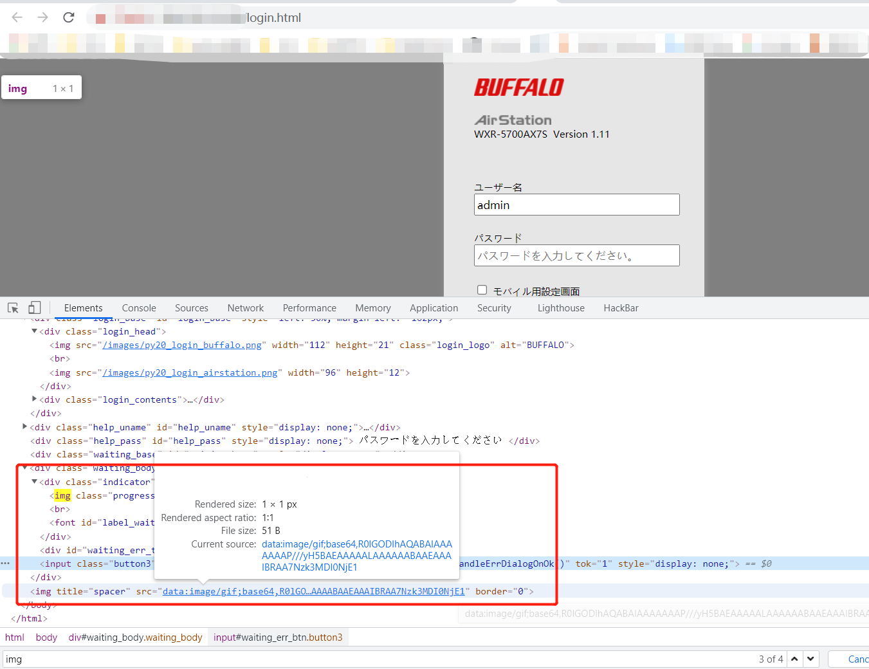Select the body breadcrumb
Screen dimensions: 869x669
coord(46,637)
